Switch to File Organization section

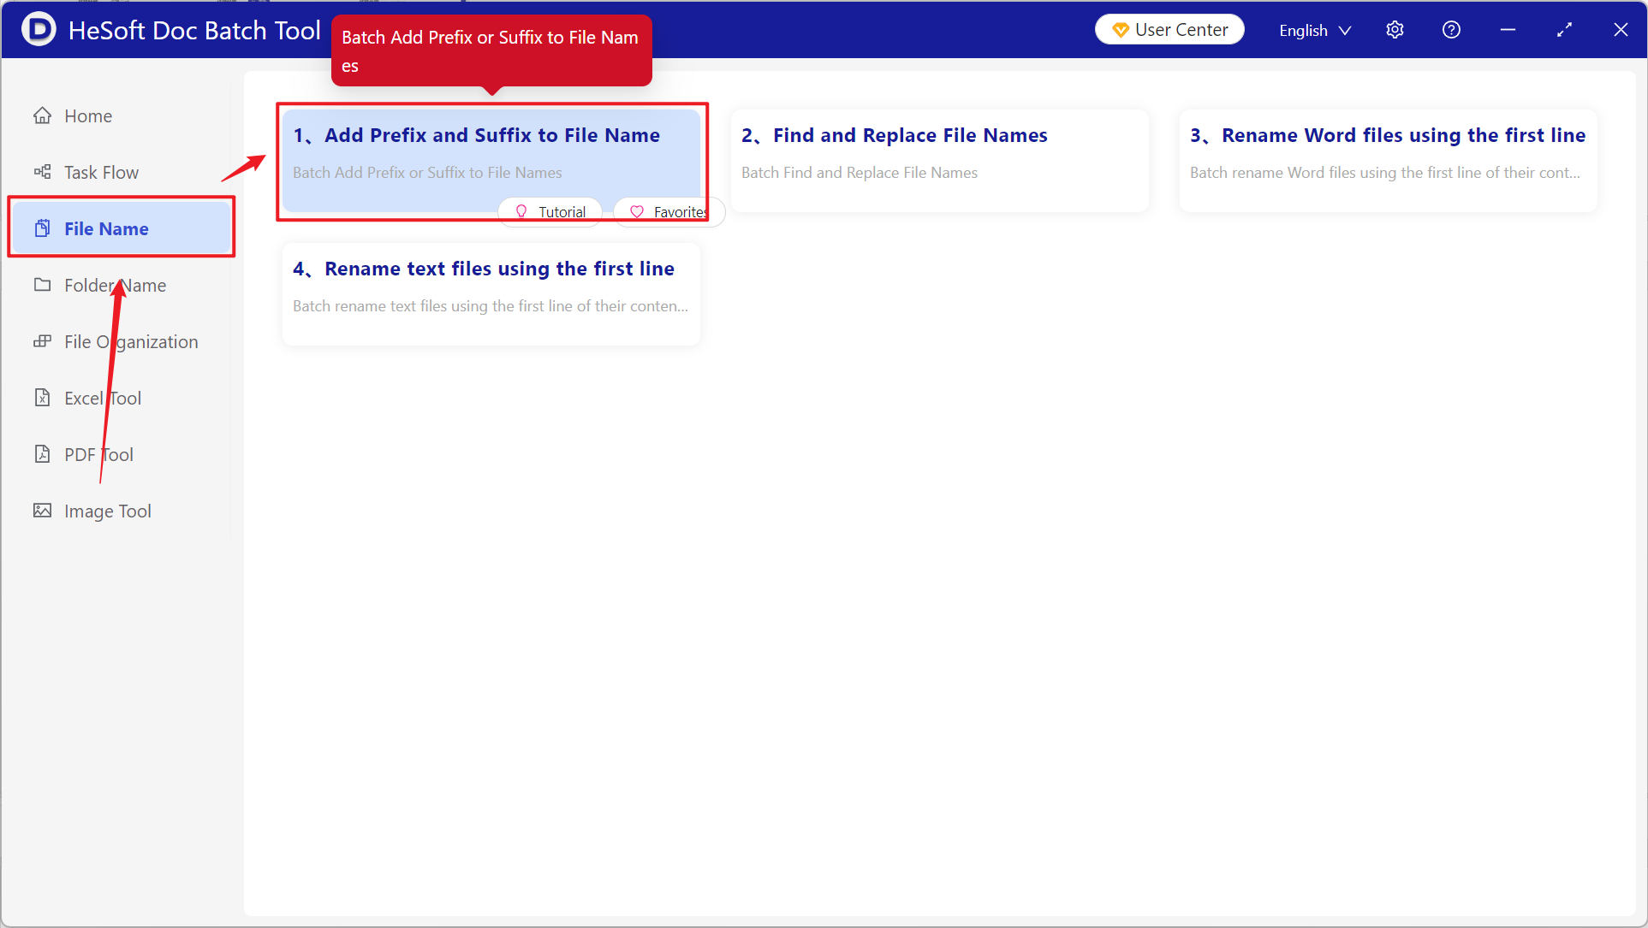pos(121,341)
